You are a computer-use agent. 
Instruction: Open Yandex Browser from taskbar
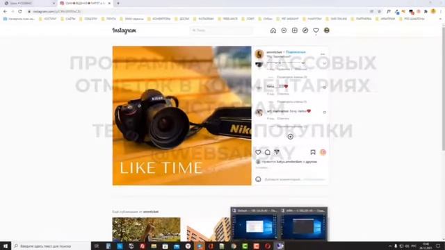coord(188,246)
